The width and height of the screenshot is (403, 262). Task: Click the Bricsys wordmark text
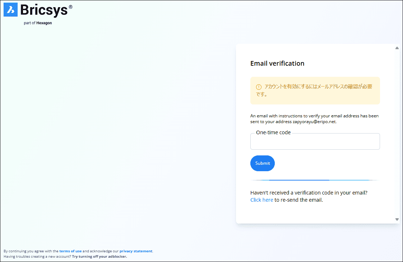[x=44, y=10]
